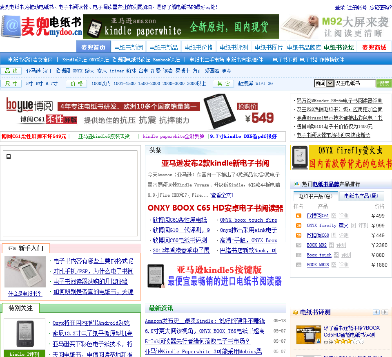Open ONXY BOOX C65 HD安卓电子书阅读器 headline

[215, 208]
